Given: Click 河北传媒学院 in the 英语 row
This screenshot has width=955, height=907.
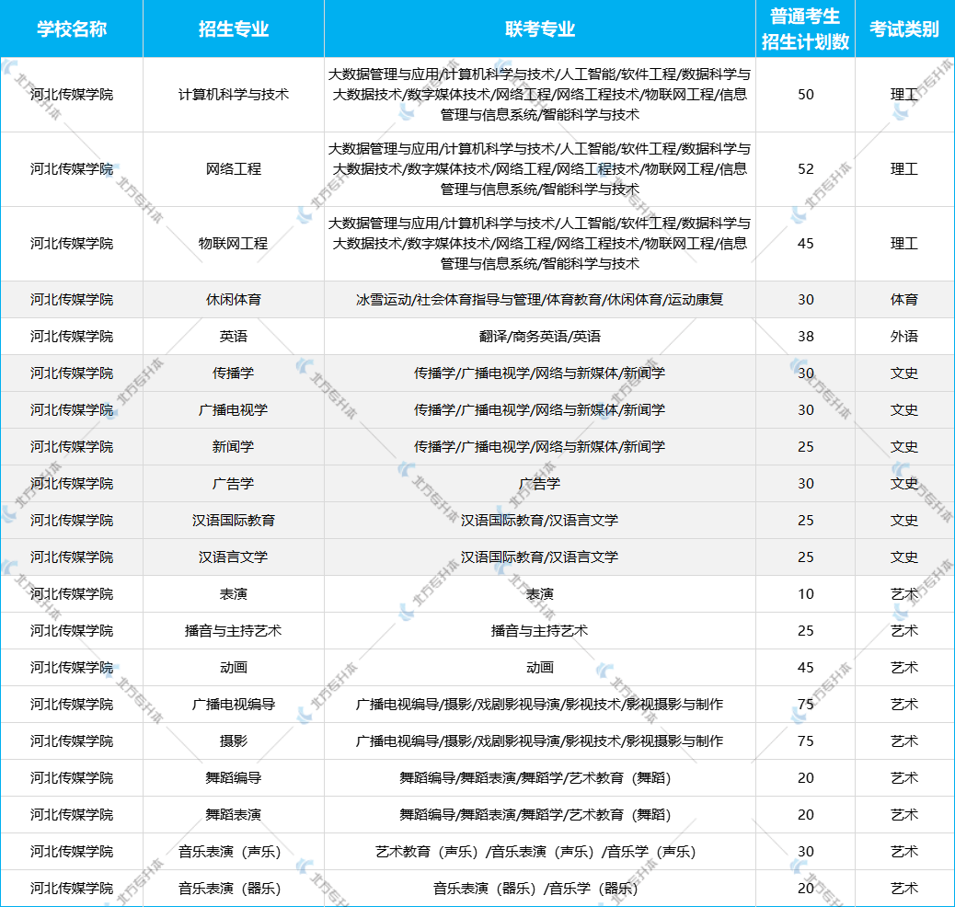Looking at the screenshot, I should pyautogui.click(x=72, y=337).
